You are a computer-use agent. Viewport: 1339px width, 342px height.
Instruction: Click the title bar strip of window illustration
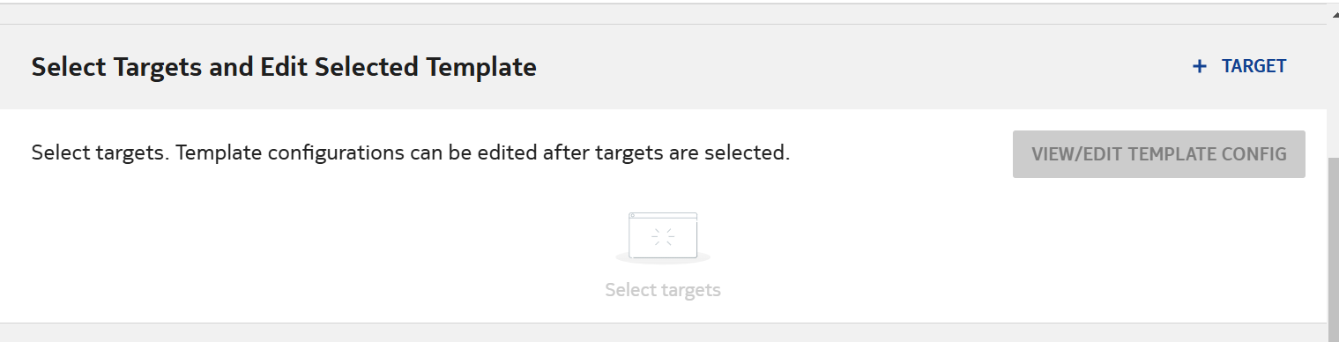tap(663, 216)
